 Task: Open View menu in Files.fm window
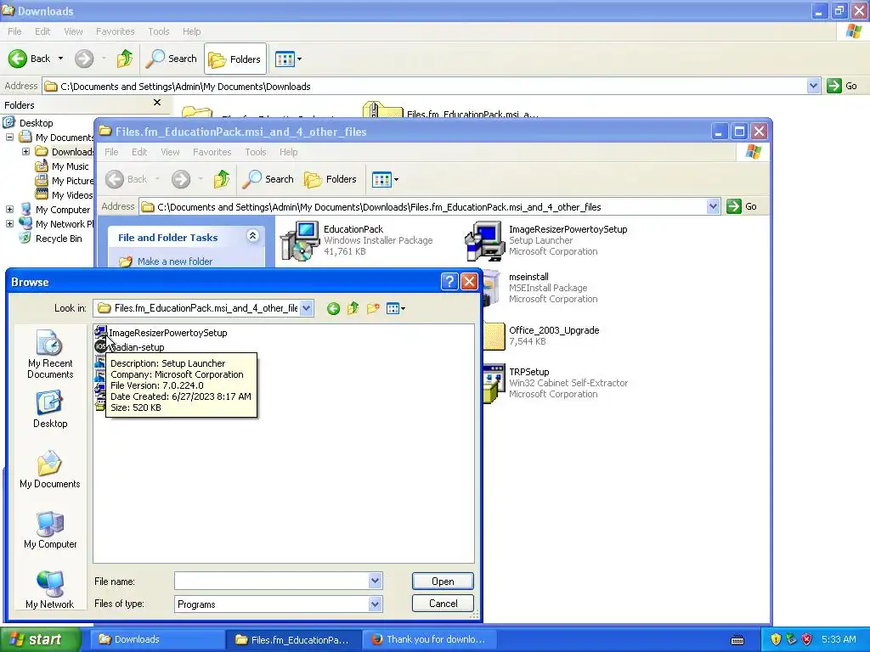click(170, 152)
